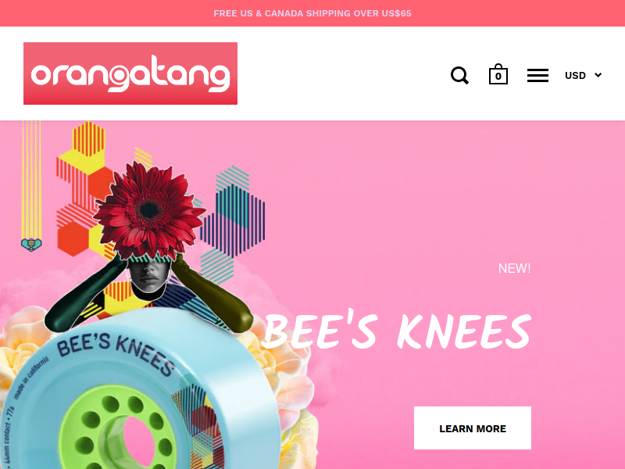Image resolution: width=625 pixels, height=469 pixels.
Task: Click the chevron arrow beside USD
Action: [598, 75]
